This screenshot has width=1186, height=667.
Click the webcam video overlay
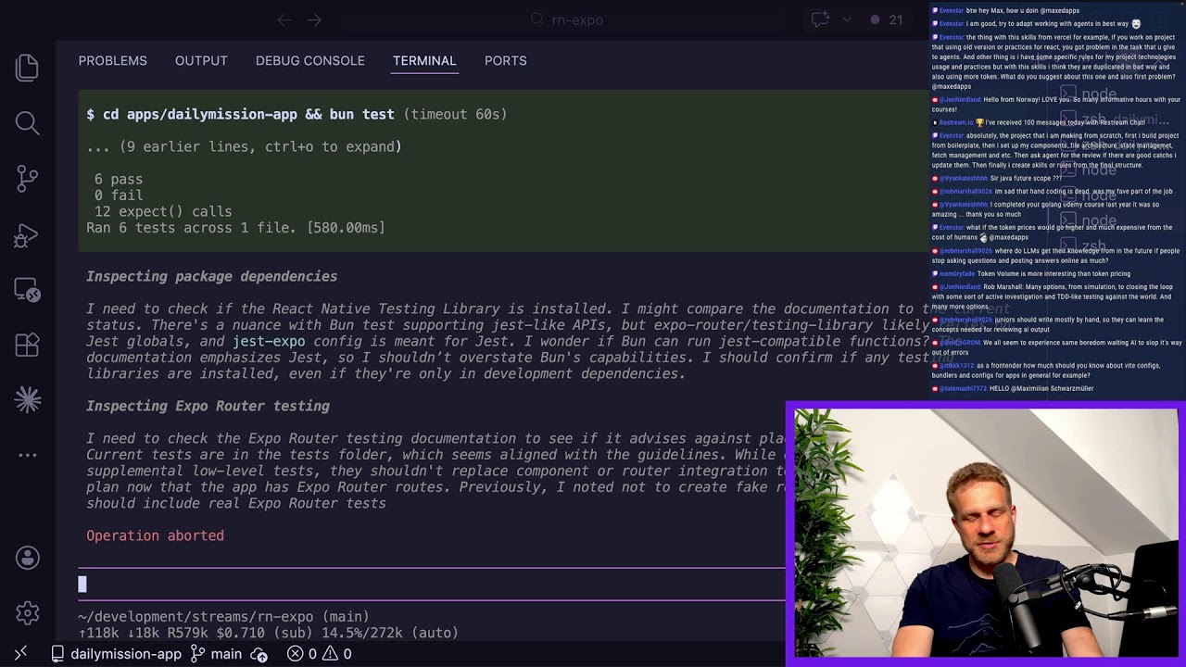click(986, 534)
